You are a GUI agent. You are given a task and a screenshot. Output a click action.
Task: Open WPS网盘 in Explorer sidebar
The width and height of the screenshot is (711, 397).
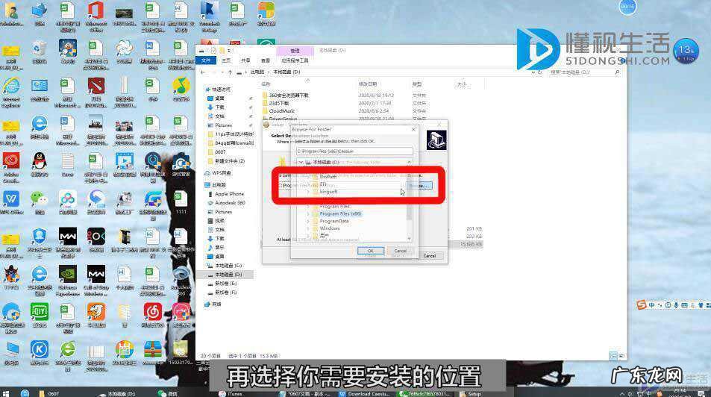(x=218, y=173)
